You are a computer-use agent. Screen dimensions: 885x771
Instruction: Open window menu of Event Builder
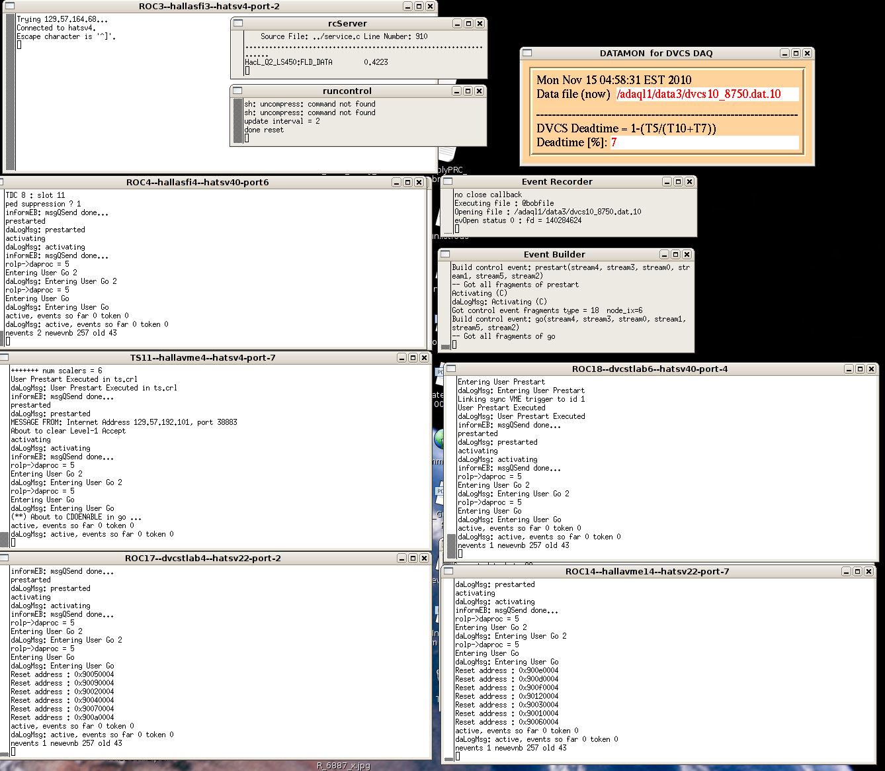445,254
